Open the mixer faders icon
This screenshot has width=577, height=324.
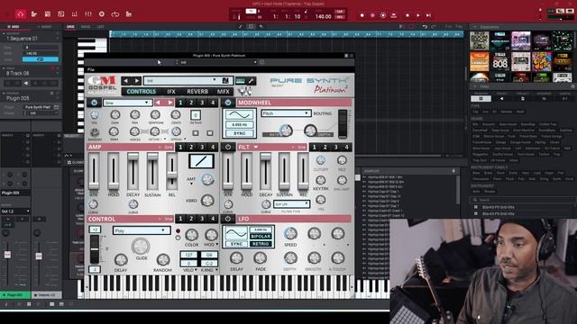(244, 91)
